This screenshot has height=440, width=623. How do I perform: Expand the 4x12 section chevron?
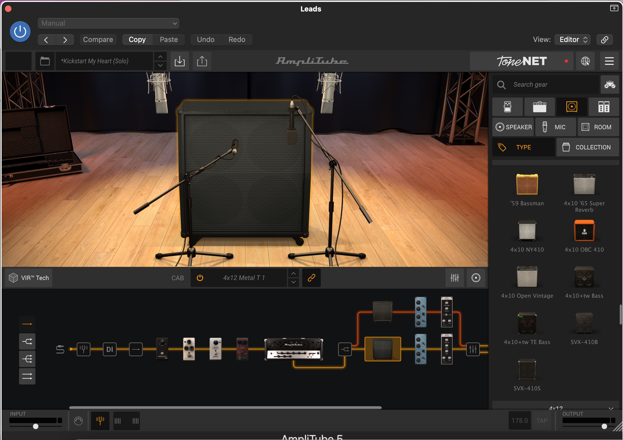click(x=611, y=408)
